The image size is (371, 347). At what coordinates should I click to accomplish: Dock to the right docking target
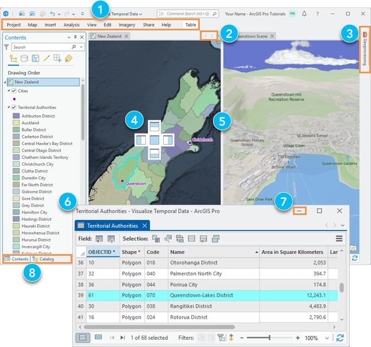[x=168, y=140]
